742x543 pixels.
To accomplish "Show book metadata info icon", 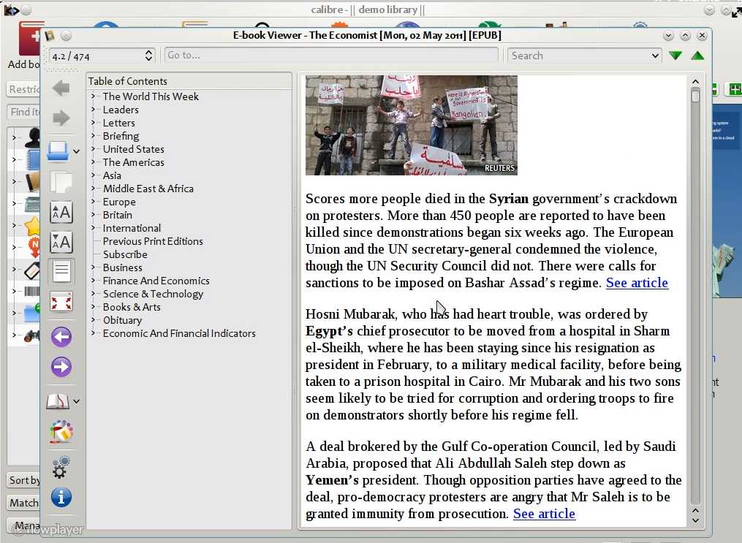I will (x=61, y=498).
